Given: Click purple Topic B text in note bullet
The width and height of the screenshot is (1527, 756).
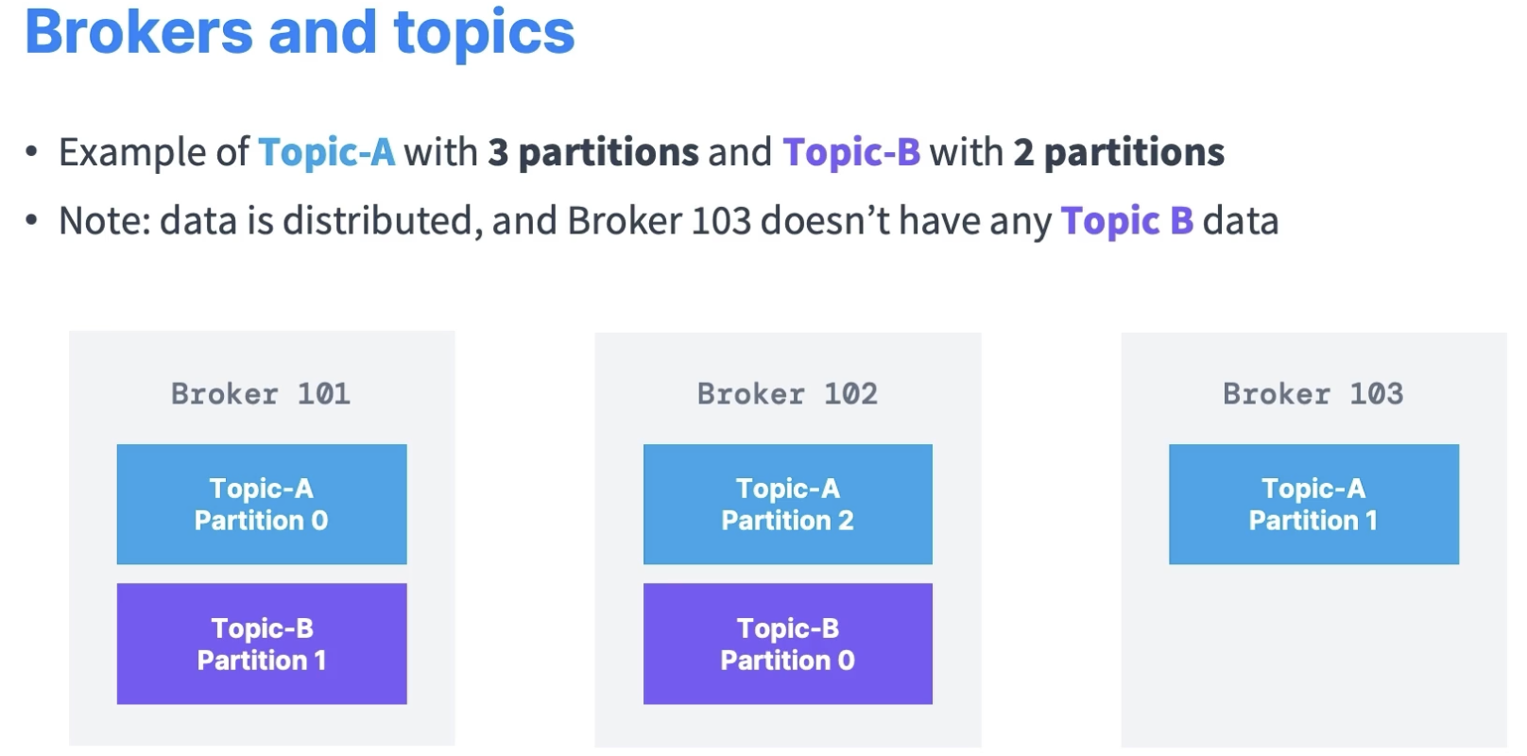Looking at the screenshot, I should (1127, 221).
